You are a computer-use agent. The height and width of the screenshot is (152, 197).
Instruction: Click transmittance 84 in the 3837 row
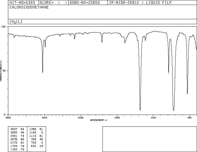coord(22,129)
